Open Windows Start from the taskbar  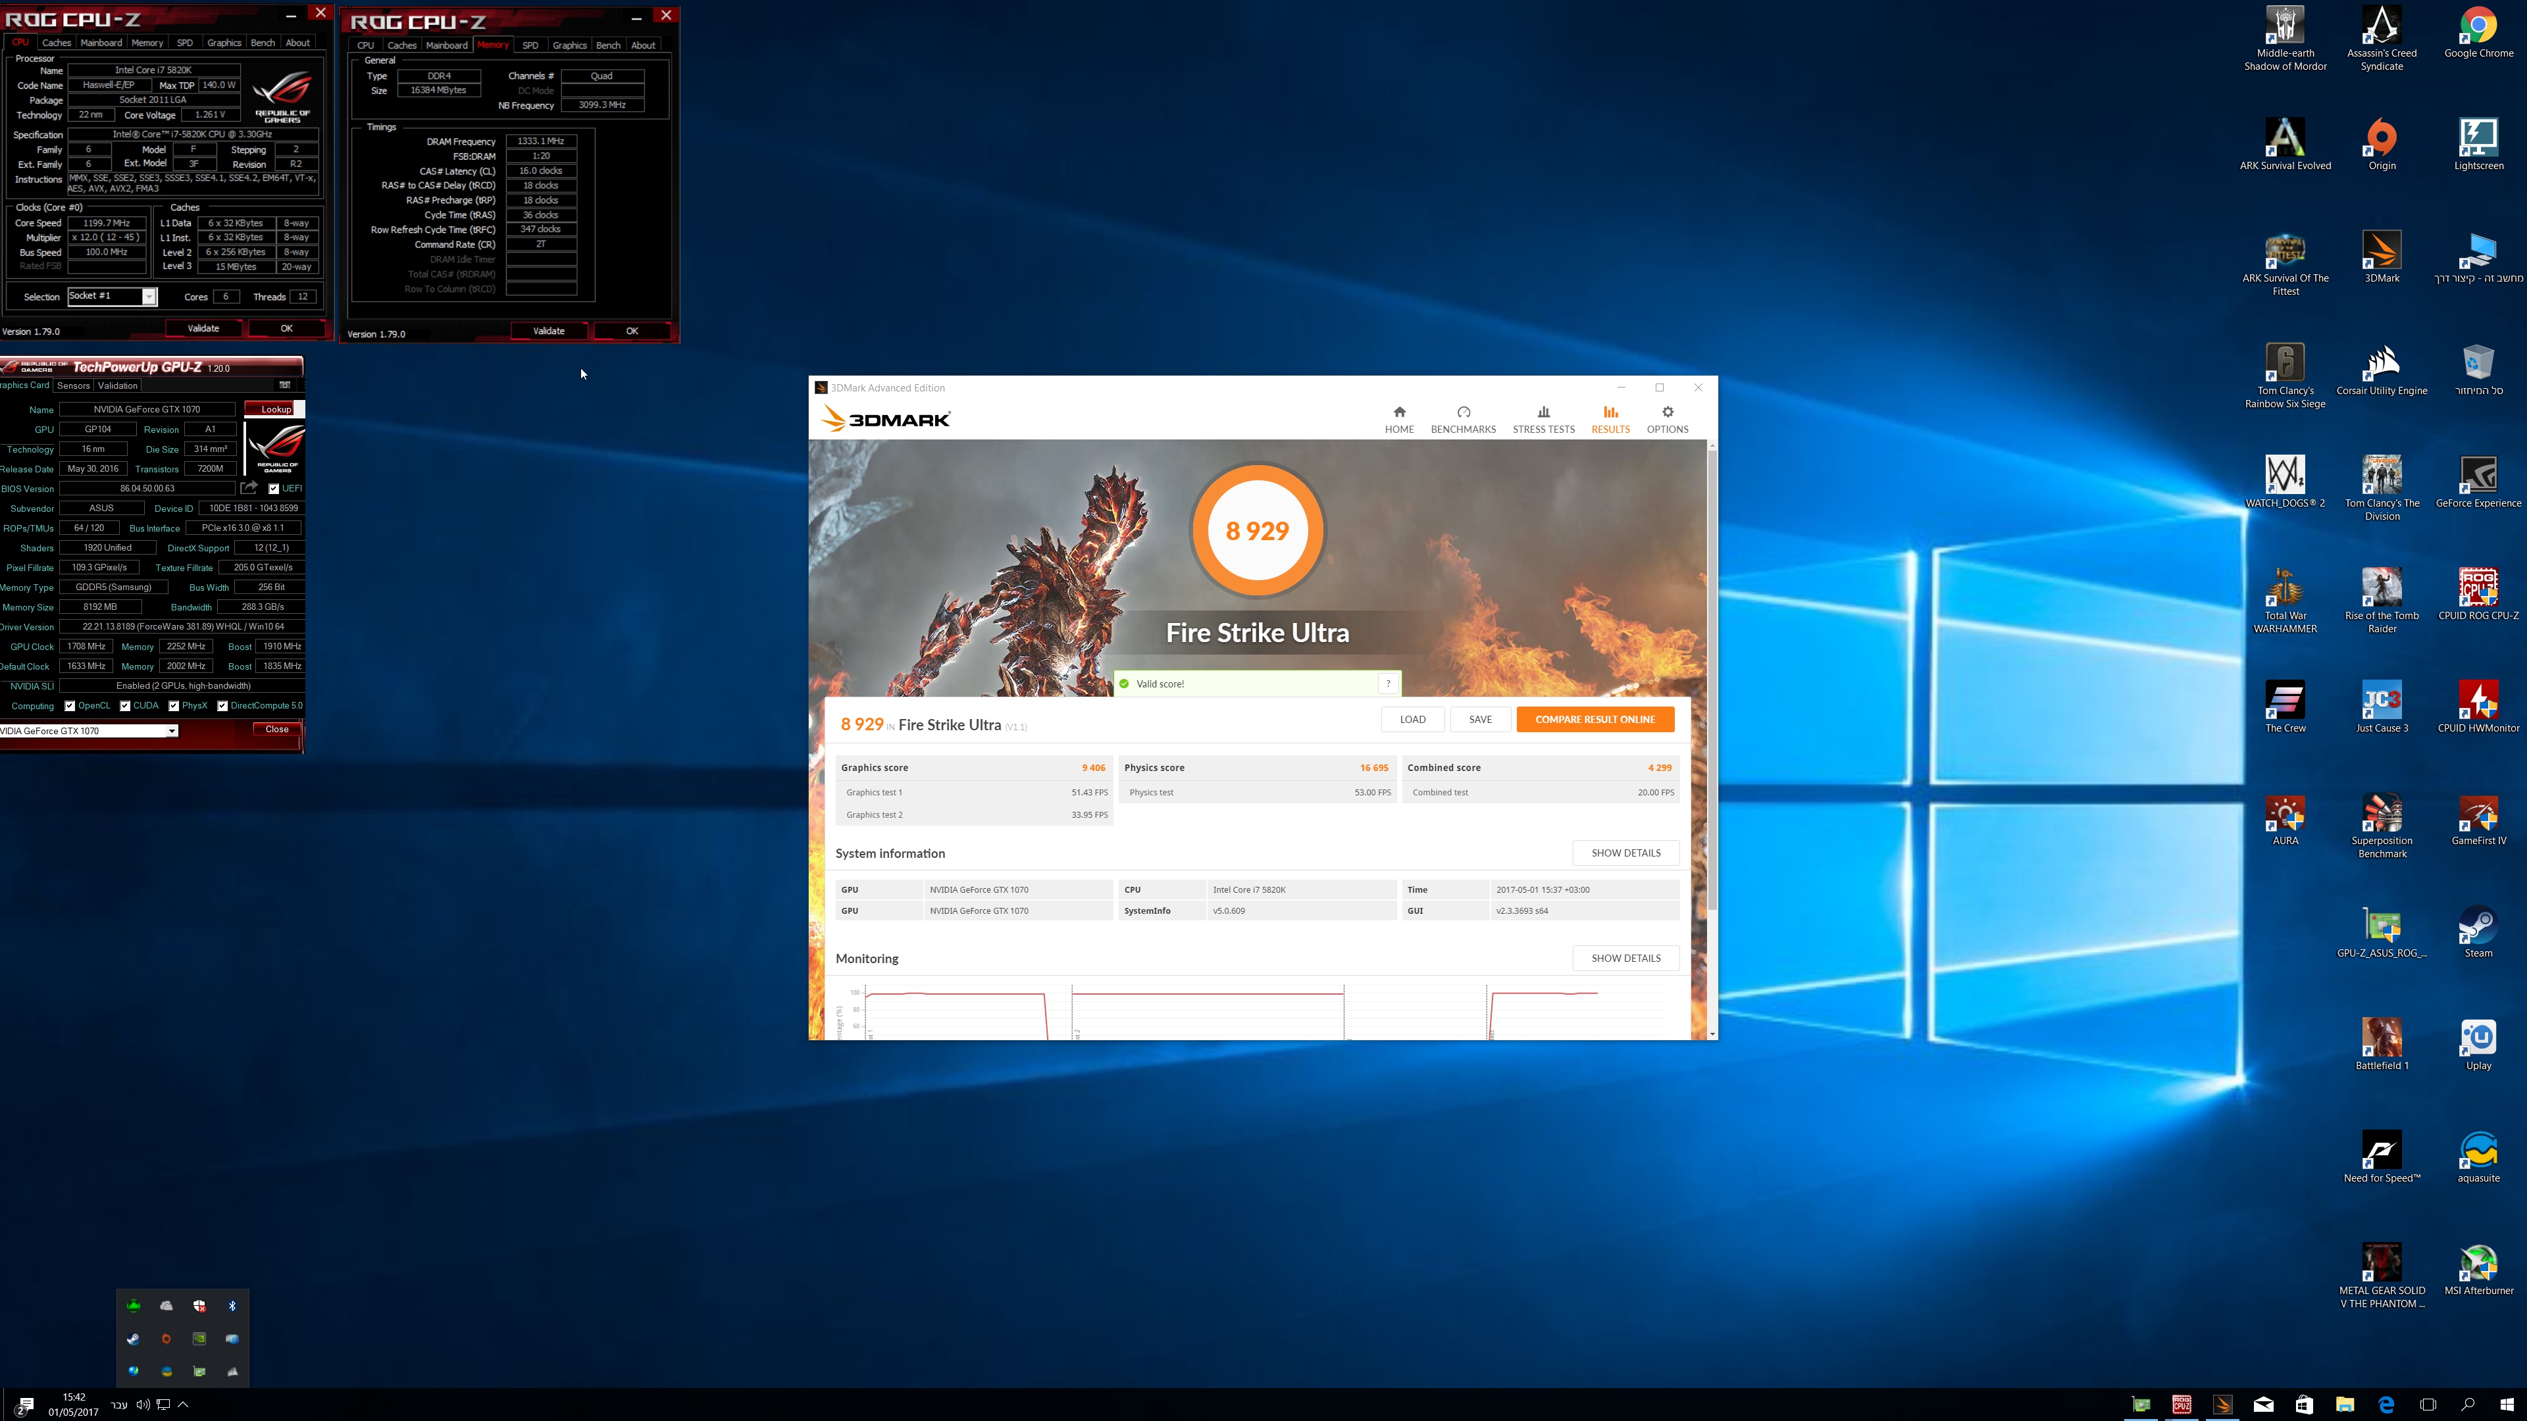click(x=2507, y=1405)
